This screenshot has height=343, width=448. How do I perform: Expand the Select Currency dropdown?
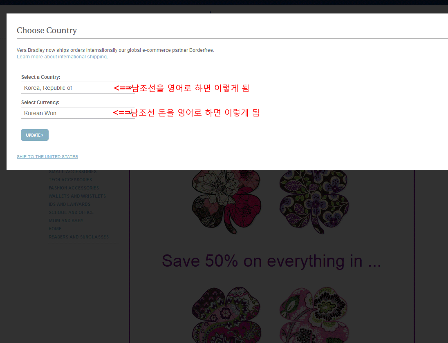[x=78, y=113]
